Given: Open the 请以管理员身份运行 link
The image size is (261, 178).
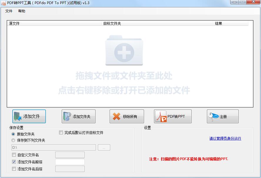Looking at the screenshot, I should [x=225, y=138].
